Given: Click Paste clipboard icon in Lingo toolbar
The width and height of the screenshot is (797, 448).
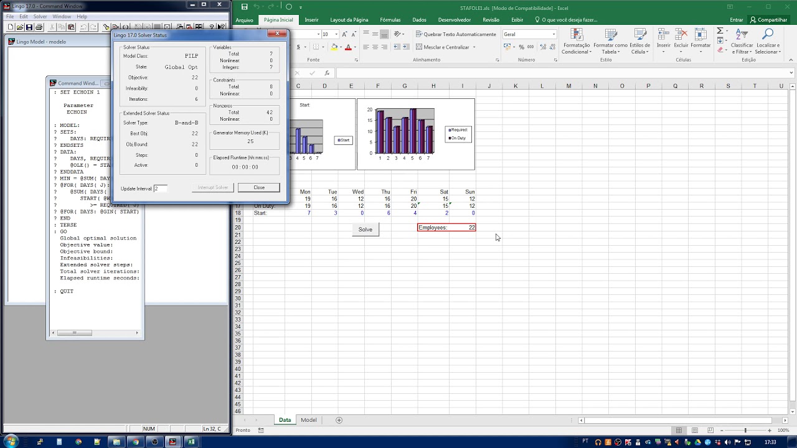Looking at the screenshot, I should [71, 27].
